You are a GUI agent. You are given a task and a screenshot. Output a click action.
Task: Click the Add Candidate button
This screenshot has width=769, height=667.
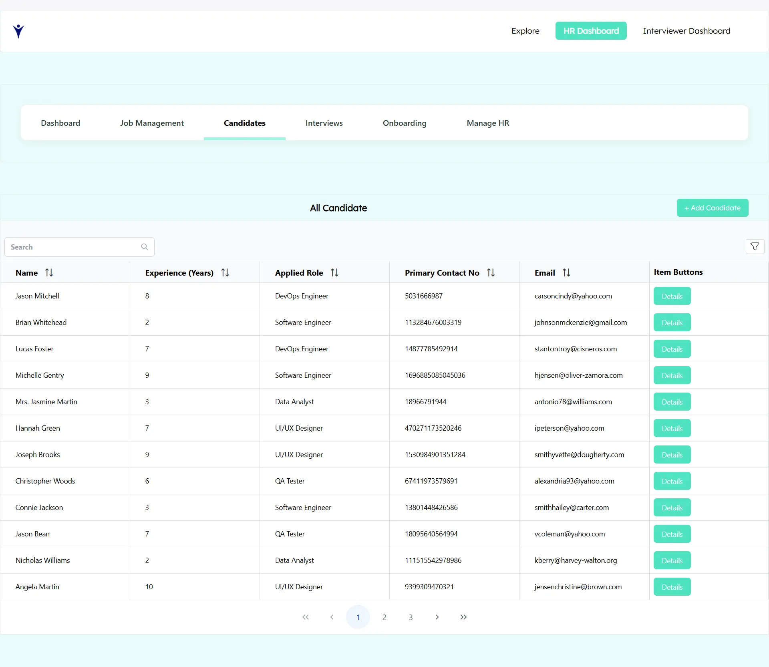[x=712, y=208]
